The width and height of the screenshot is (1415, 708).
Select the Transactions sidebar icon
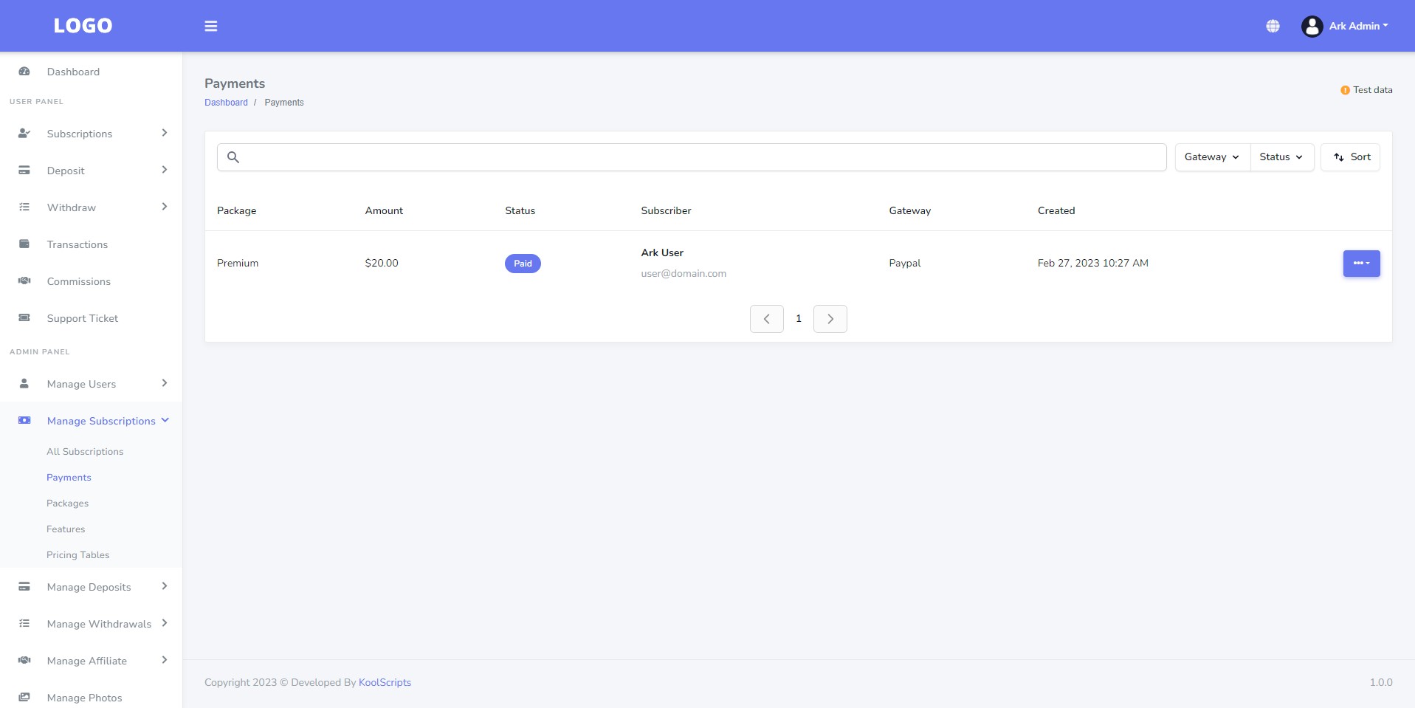24,244
